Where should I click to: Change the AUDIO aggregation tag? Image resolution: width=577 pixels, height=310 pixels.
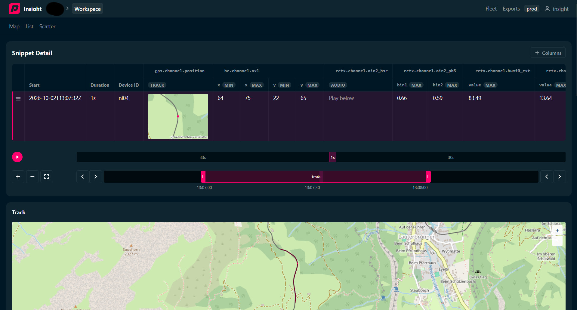click(x=338, y=85)
